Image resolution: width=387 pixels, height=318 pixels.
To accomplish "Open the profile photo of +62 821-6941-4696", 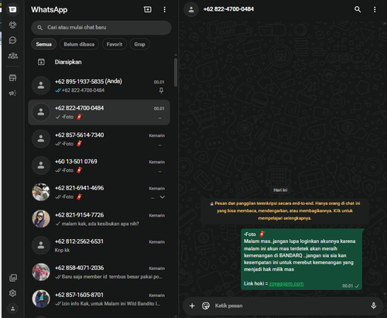I will coord(41,192).
